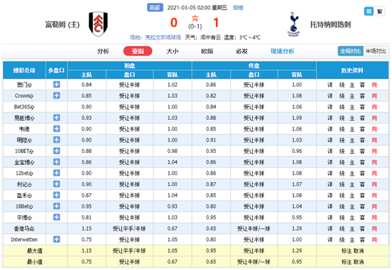Expand the plus icon in Interwetten row
This screenshot has width=392, height=270.
click(x=56, y=240)
